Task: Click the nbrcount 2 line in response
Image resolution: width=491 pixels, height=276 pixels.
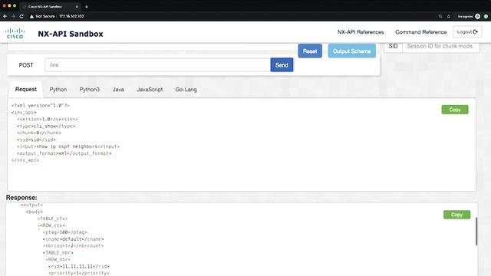Action: [x=74, y=246]
